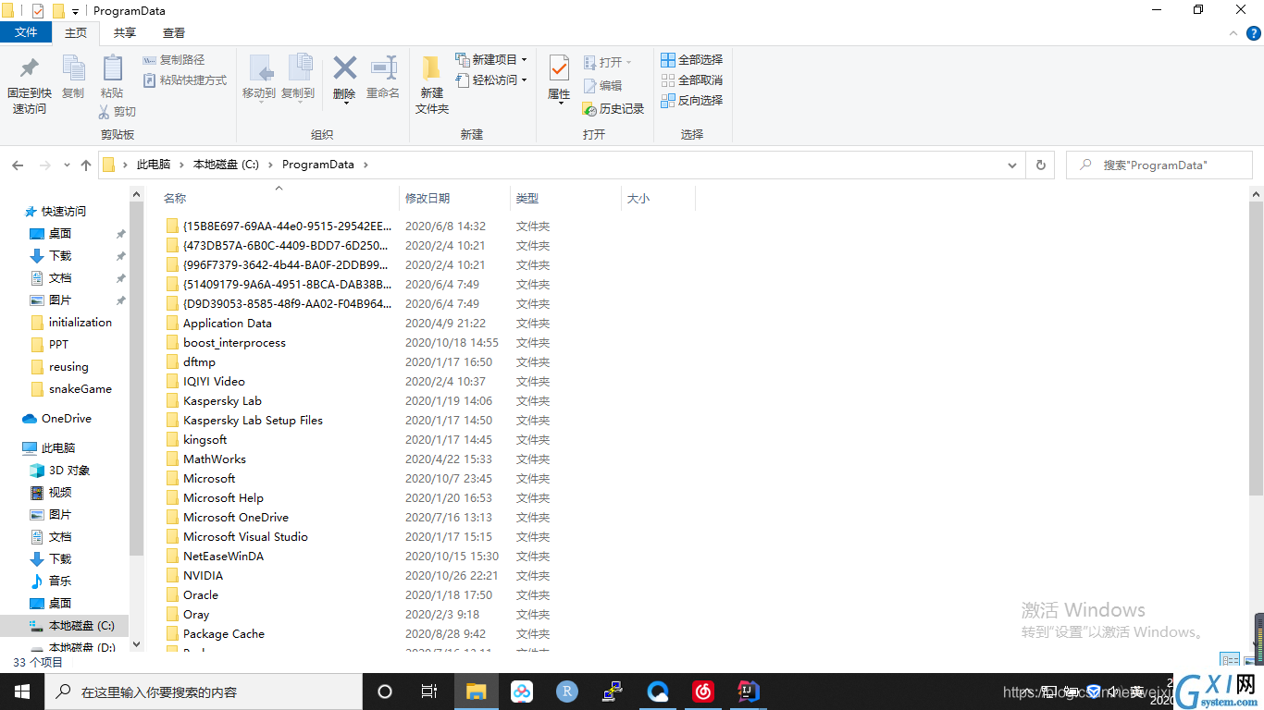Screen dimensions: 1264x710
Task: Open NetEase Cloud Music from taskbar
Action: pyautogui.click(x=703, y=692)
